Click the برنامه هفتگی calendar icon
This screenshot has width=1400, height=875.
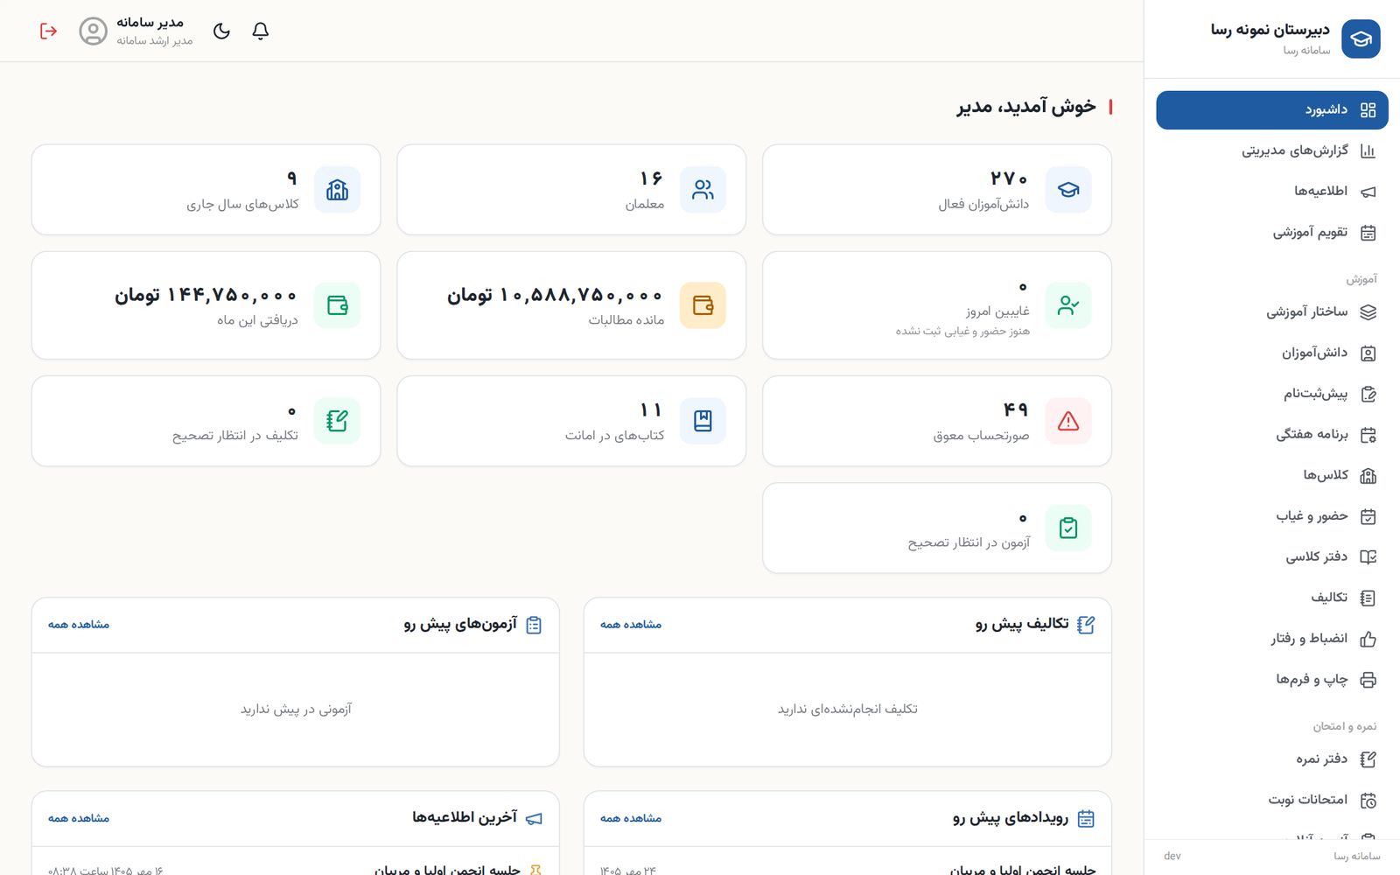point(1368,435)
